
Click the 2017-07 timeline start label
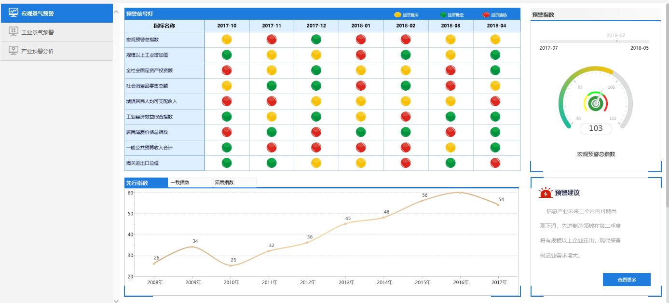548,48
